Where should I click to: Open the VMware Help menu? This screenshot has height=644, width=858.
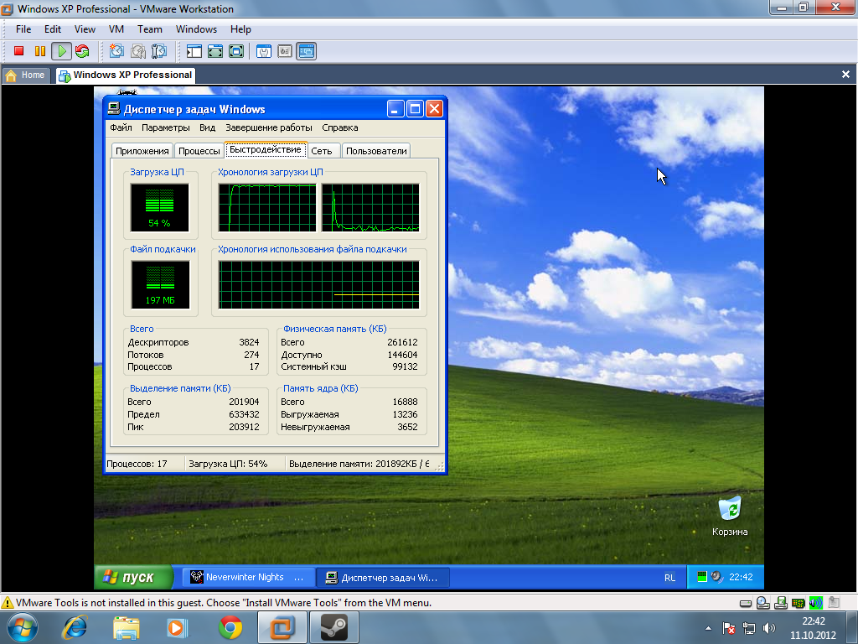click(x=240, y=29)
